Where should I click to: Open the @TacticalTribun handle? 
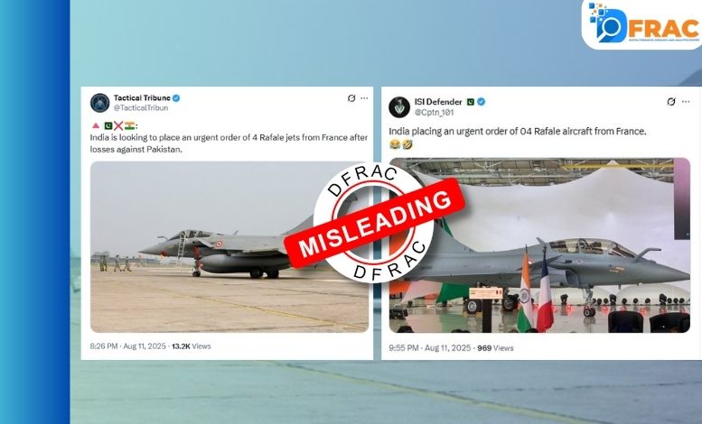click(141, 107)
